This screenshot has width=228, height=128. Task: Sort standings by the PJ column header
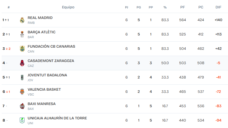[126, 7]
